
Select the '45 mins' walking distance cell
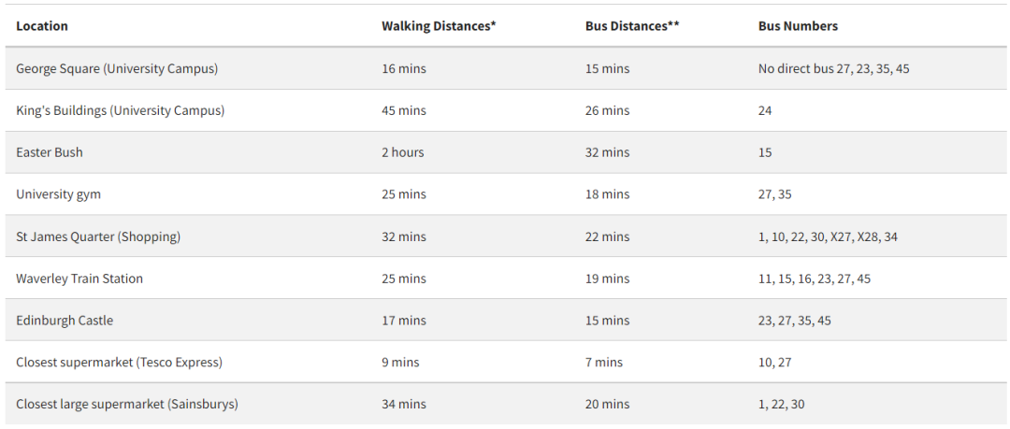(403, 110)
